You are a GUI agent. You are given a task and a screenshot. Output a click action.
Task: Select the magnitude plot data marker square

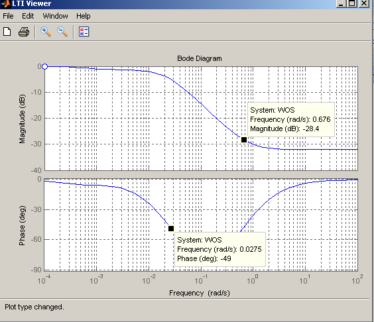click(244, 140)
